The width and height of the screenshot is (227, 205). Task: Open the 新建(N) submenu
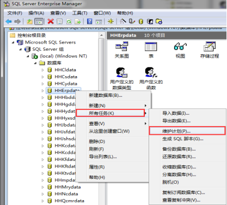pyautogui.click(x=113, y=105)
